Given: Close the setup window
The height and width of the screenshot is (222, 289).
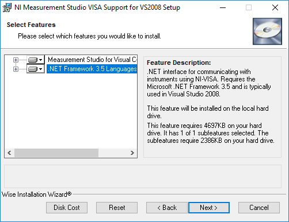Looking at the screenshot, I should 275,7.
